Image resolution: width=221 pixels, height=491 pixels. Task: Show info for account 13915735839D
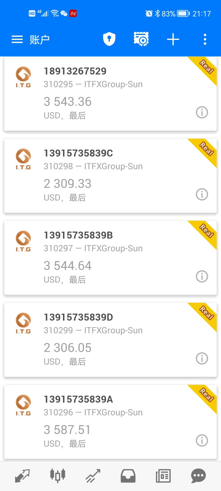[x=202, y=358]
